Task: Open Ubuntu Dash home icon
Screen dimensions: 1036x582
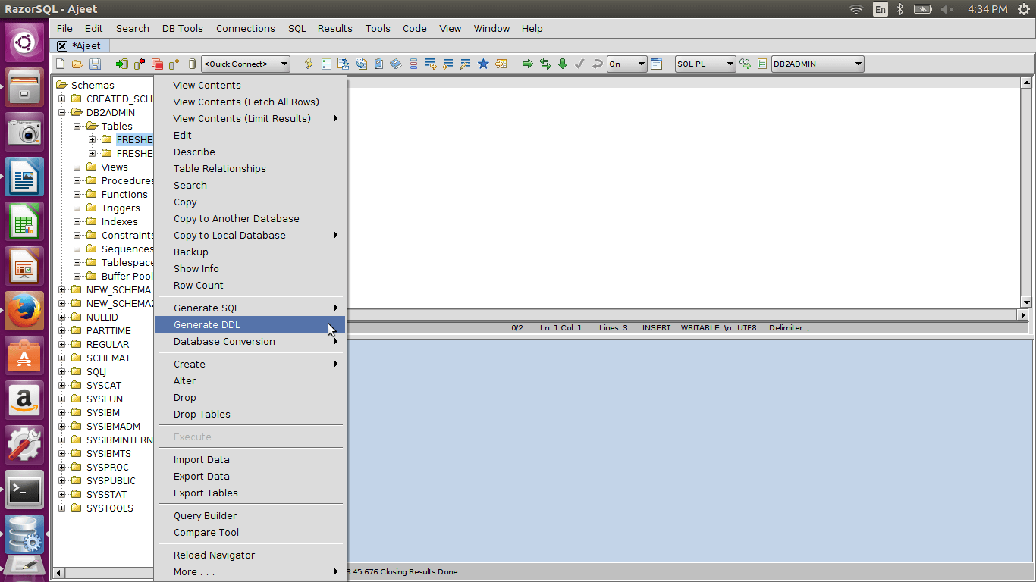Action: click(25, 42)
